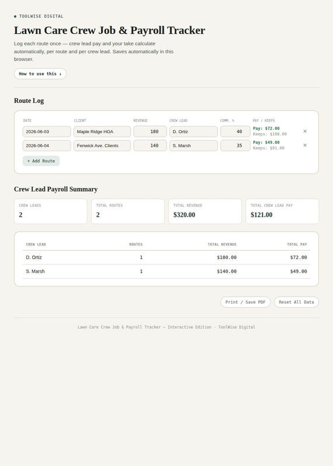Viewport: 333px width, 466px height.
Task: Select the Pay: $49.00 text
Action: [x=266, y=142]
